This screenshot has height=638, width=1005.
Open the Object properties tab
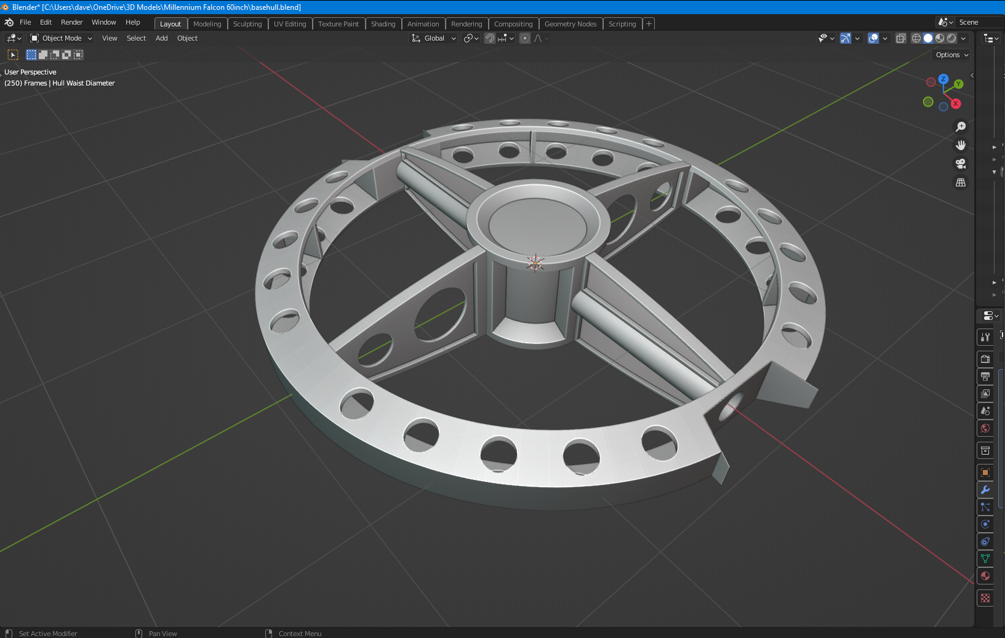[x=985, y=473]
